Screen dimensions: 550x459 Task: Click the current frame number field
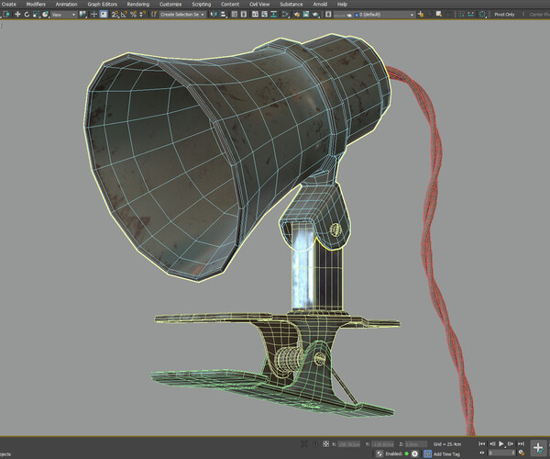click(501, 453)
